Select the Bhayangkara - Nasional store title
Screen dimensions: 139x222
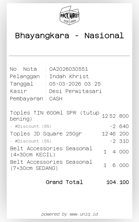[69, 35]
